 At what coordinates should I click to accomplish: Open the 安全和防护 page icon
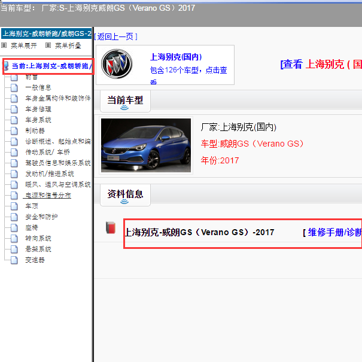pyautogui.click(x=14, y=217)
